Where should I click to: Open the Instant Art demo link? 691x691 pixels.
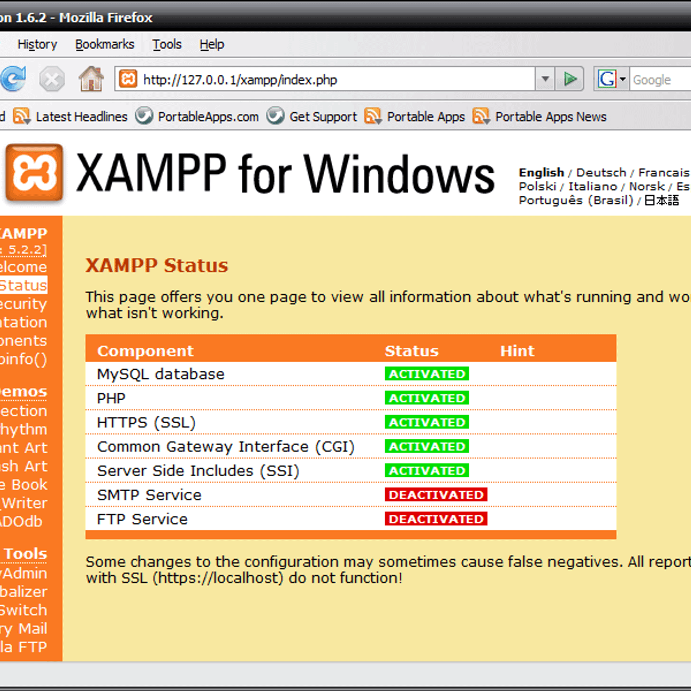[x=24, y=447]
